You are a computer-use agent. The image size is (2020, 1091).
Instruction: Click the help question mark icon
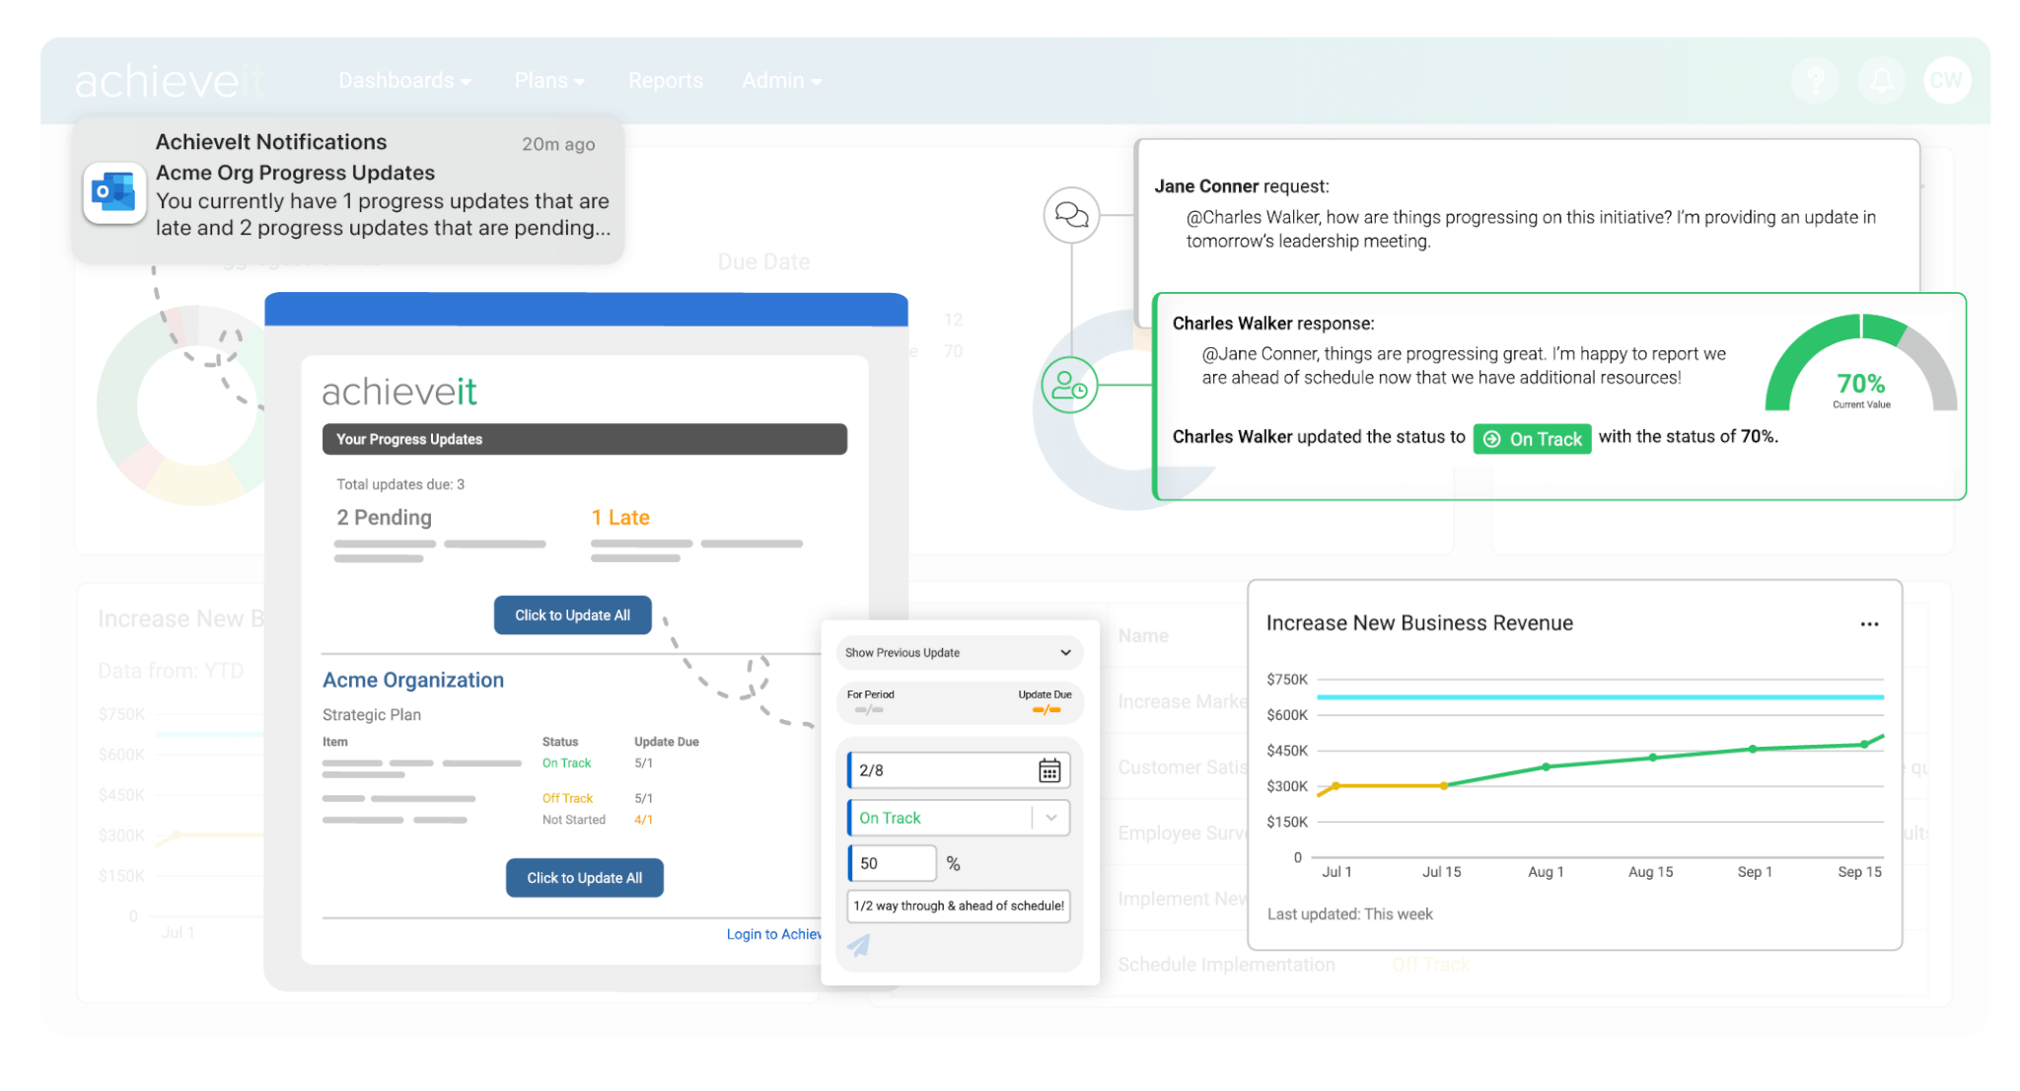[x=1816, y=80]
